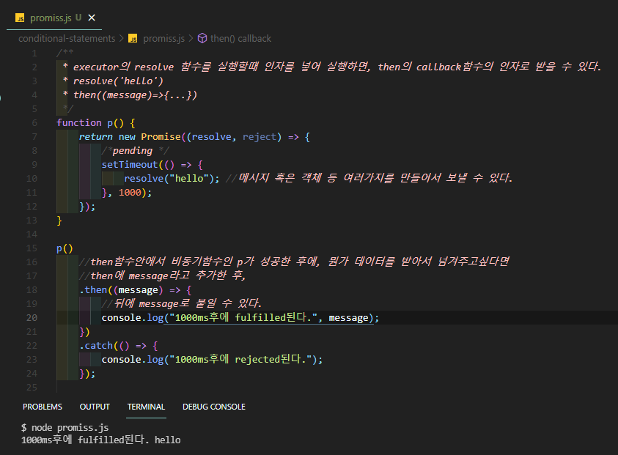Expand the chevron after promiss.js breadcrumb
Viewport: 618px width, 455px height.
pyautogui.click(x=191, y=38)
